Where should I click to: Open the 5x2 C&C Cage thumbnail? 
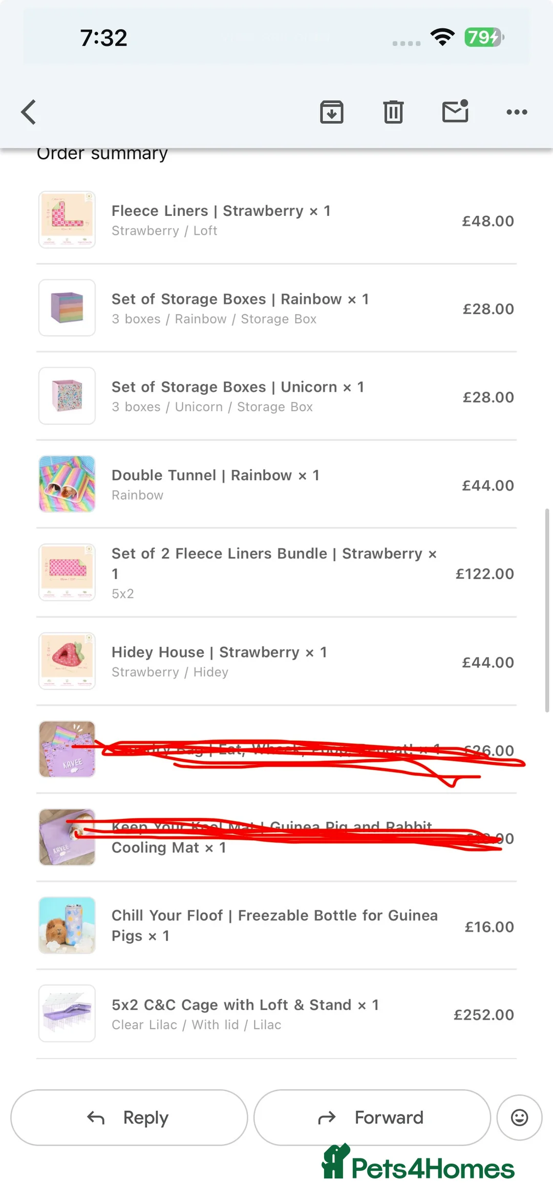point(67,1013)
